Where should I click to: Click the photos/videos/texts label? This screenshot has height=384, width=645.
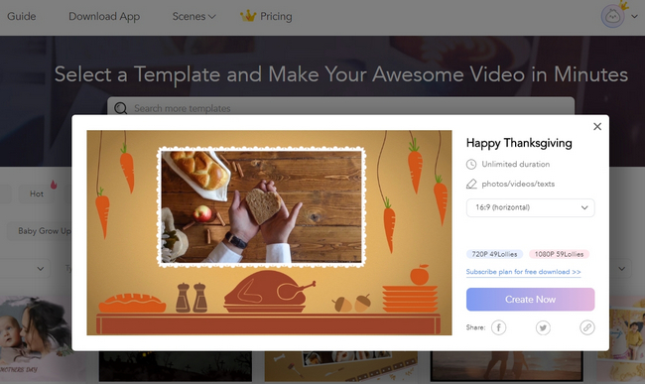(x=518, y=184)
